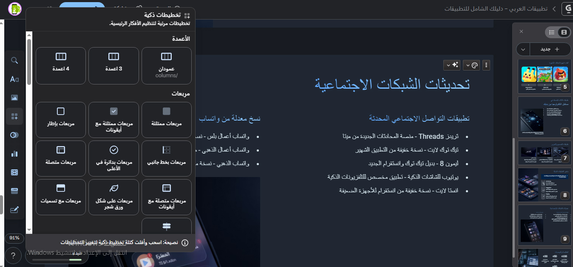
Task: Click the help question mark button
Action: [14, 256]
